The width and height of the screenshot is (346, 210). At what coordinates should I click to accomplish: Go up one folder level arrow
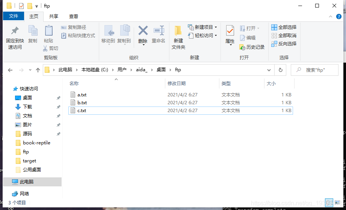38,70
